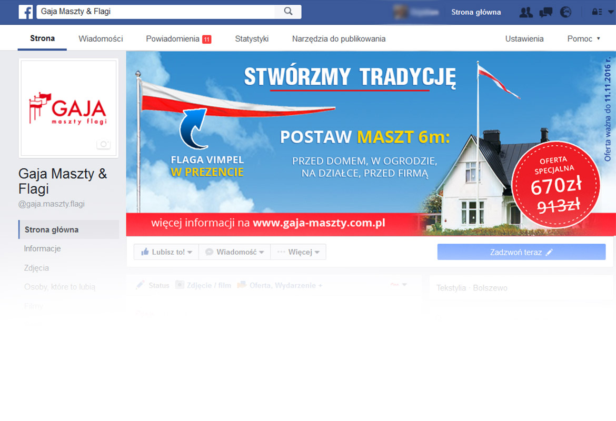Expand the Pomoc dropdown
616x421 pixels.
[583, 38]
